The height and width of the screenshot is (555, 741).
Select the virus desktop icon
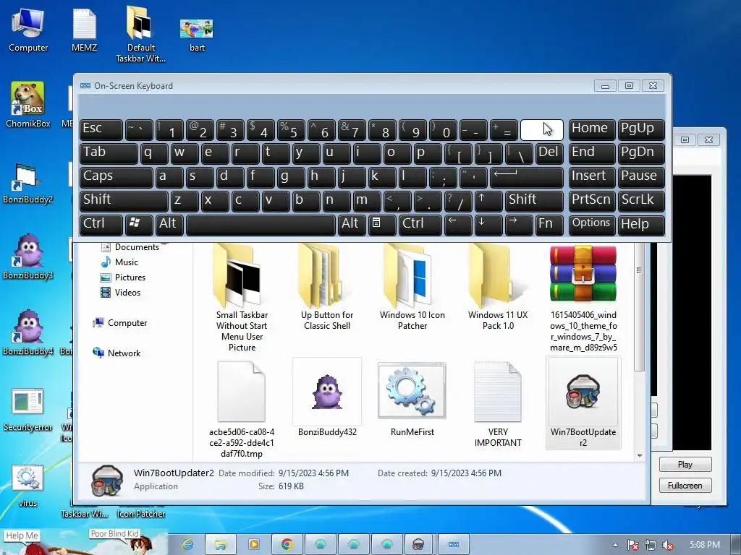click(x=28, y=486)
